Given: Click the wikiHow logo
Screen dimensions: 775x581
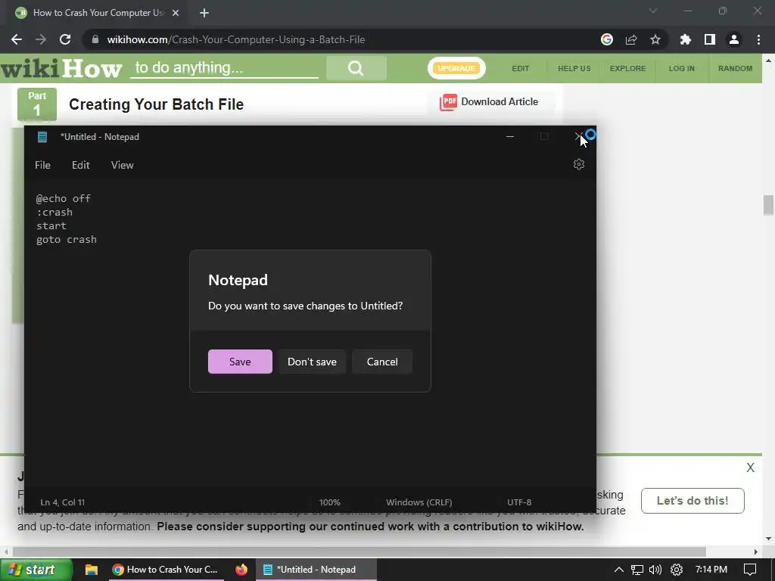Looking at the screenshot, I should [61, 69].
